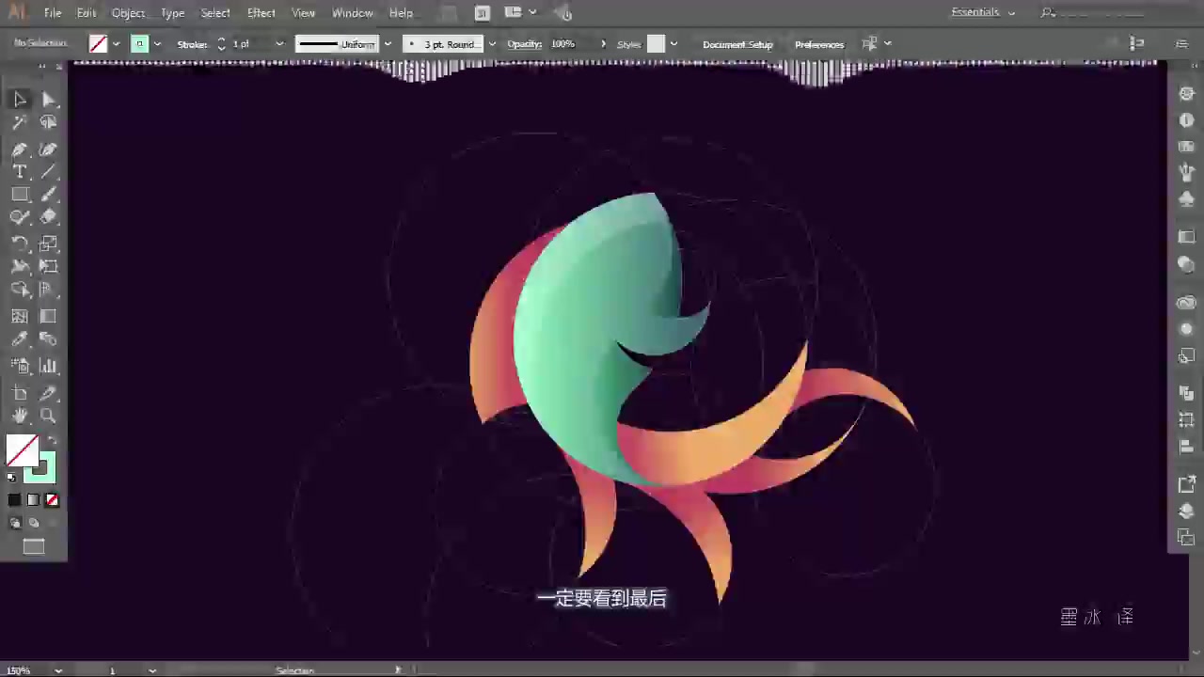Select the Lasso tool
Image resolution: width=1204 pixels, height=677 pixels.
49,122
